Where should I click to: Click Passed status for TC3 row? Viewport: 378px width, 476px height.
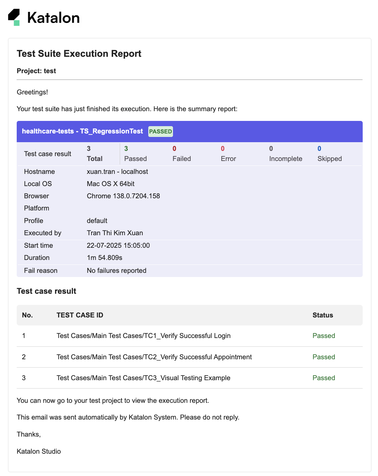point(324,378)
